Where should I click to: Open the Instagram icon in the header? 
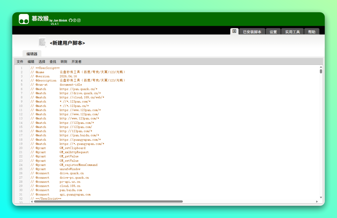pyautogui.click(x=79, y=20)
